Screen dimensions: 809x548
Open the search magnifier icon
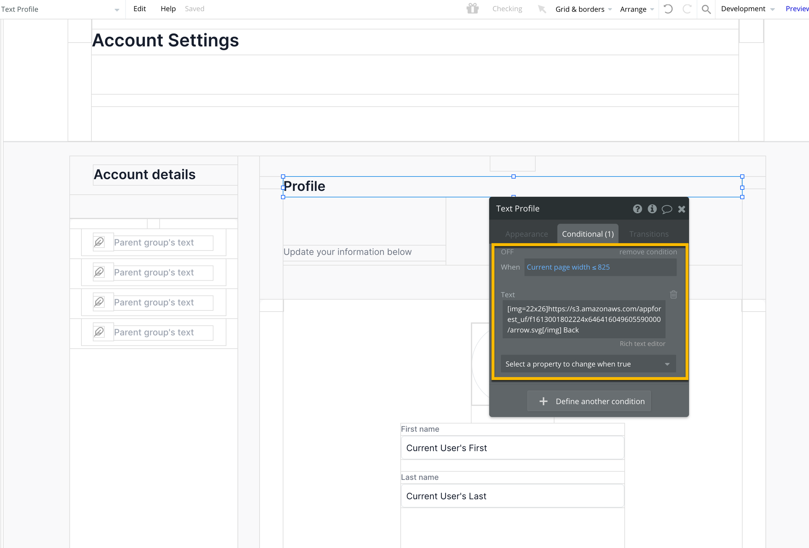coord(706,9)
